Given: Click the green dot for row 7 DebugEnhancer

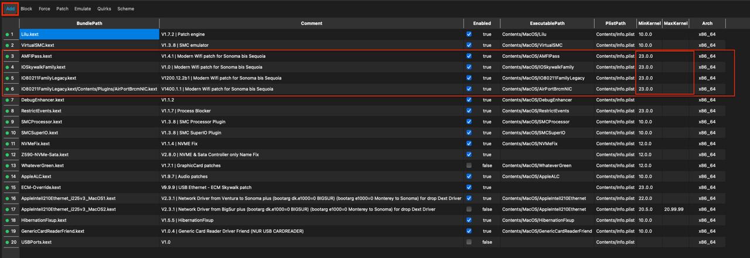Looking at the screenshot, I should (x=8, y=100).
